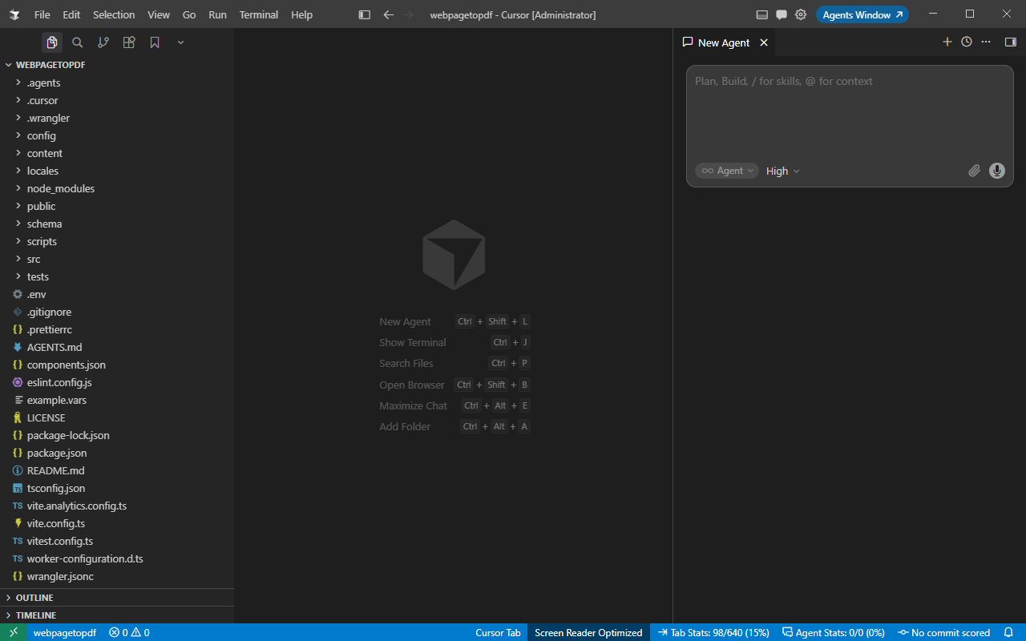Open eslint.config.js file
The height and width of the screenshot is (641, 1026).
click(x=117, y=382)
